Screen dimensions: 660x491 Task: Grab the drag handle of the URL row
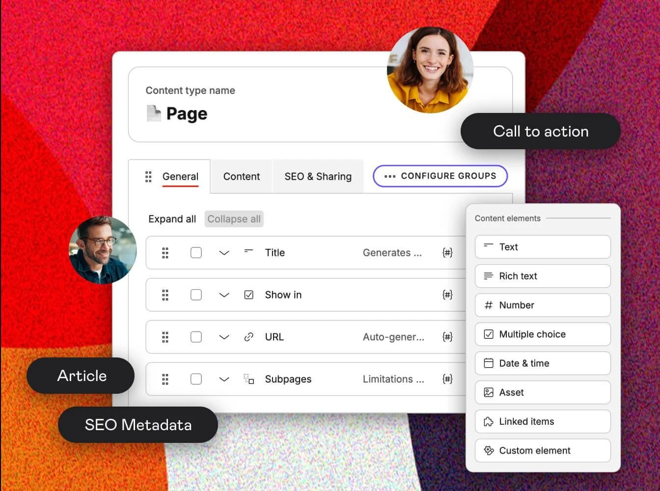[x=165, y=337]
